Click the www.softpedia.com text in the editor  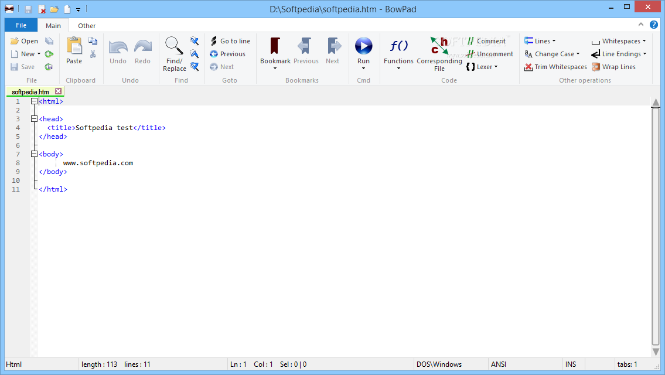[x=98, y=163]
